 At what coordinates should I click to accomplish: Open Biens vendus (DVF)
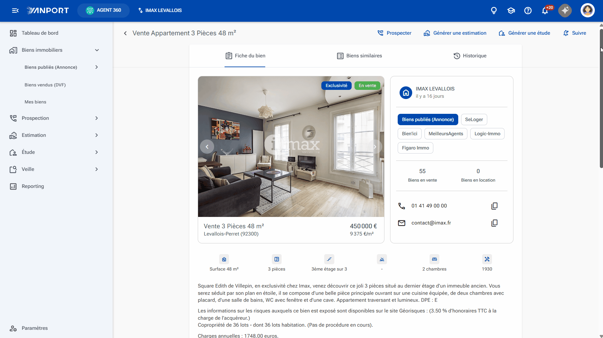[45, 85]
